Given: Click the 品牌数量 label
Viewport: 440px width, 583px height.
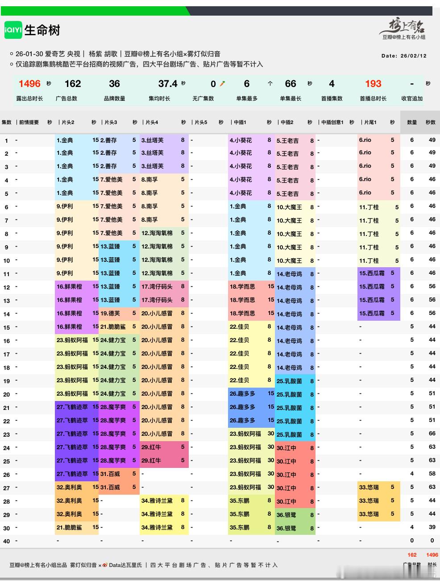Looking at the screenshot, I should (114, 99).
